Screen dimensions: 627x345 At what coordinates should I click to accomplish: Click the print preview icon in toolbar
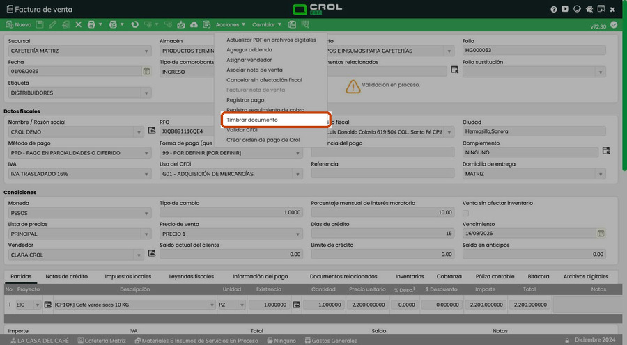113,25
